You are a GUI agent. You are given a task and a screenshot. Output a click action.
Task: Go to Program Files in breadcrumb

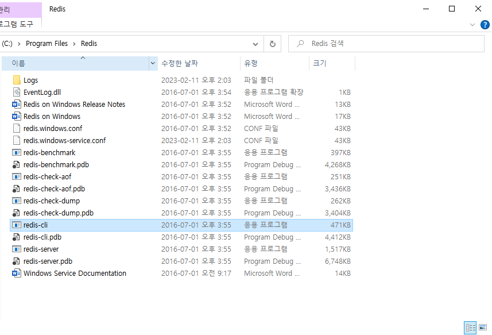tap(47, 44)
